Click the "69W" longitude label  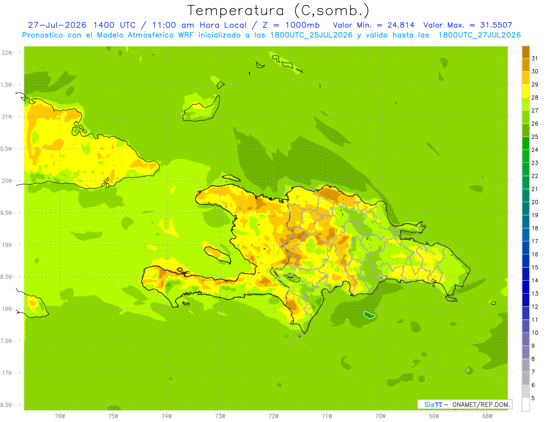coord(434,416)
